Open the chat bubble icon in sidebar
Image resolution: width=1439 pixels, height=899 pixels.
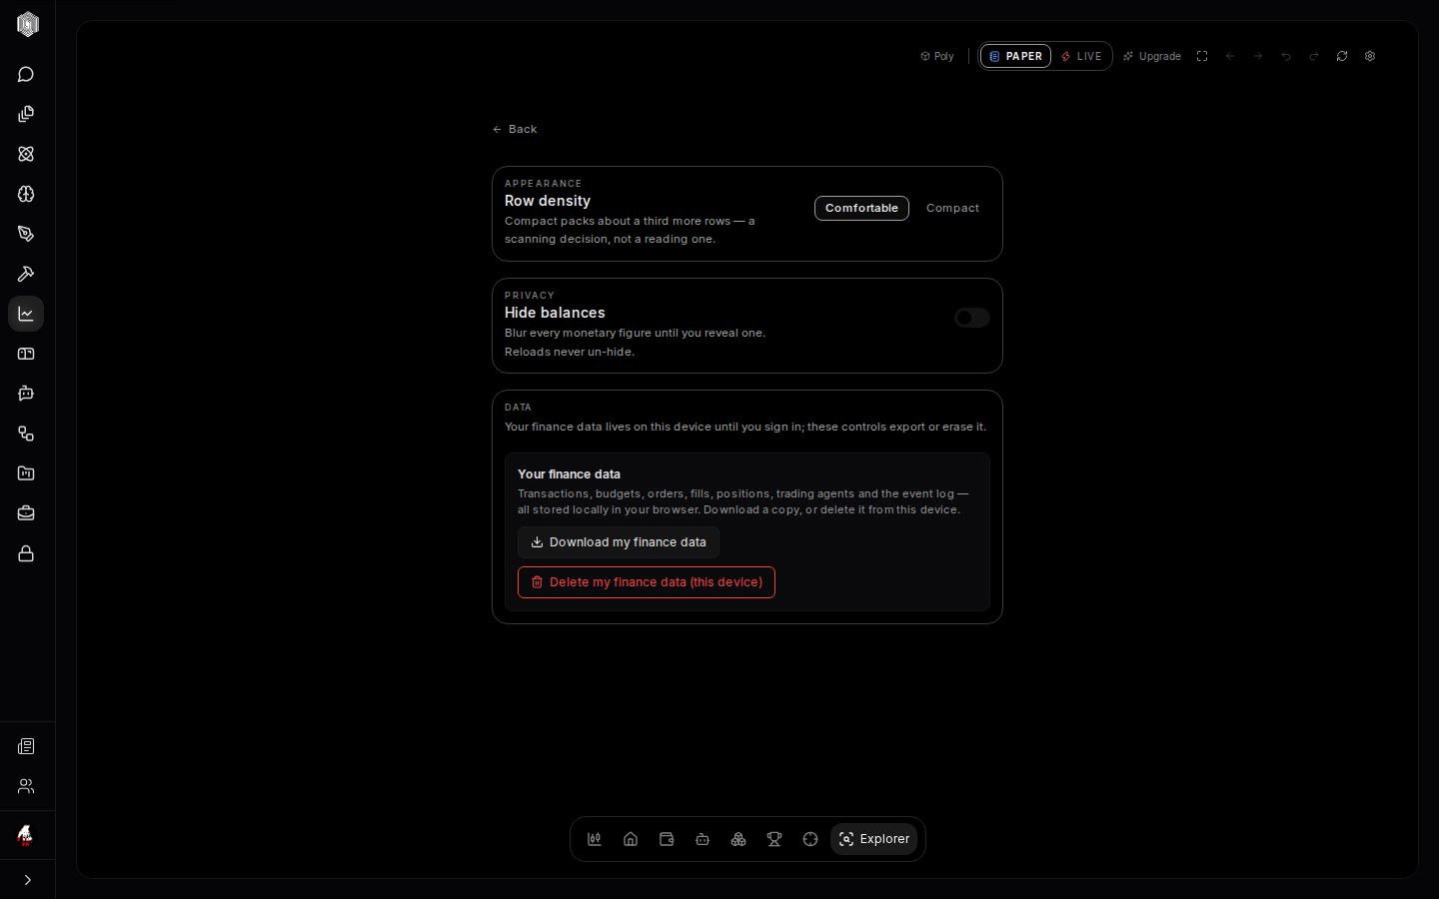click(x=26, y=74)
